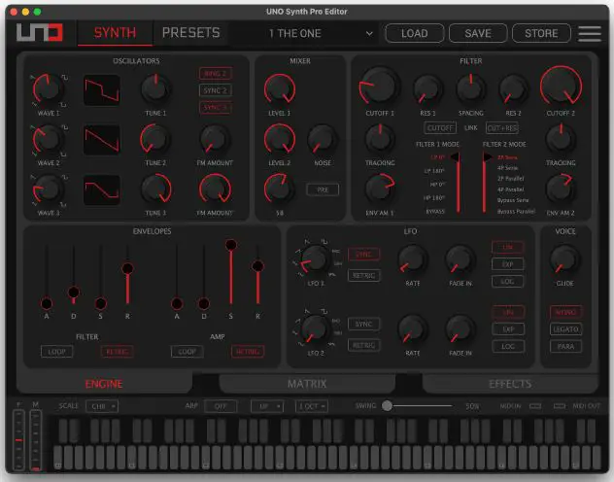Enable LEGATO voice mode

tap(565, 329)
